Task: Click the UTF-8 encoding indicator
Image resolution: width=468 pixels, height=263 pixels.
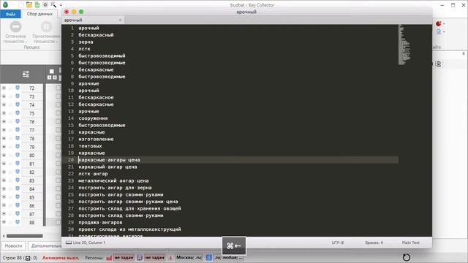Action: coord(338,243)
